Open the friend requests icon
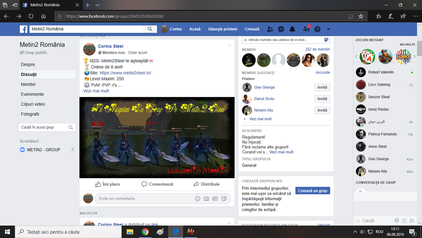The width and height of the screenshot is (422, 238). pyautogui.click(x=270, y=29)
